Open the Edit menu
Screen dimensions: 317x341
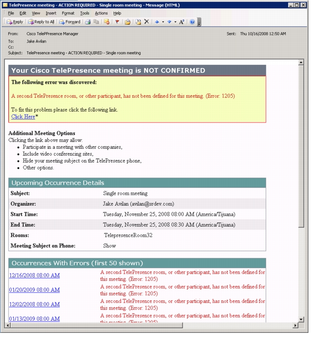tap(23, 13)
